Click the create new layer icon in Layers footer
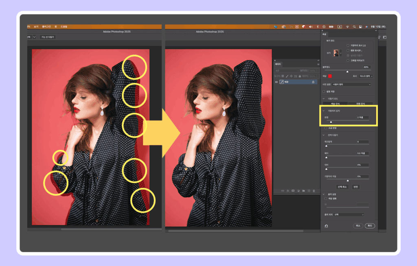417x266 pixels. 309,191
